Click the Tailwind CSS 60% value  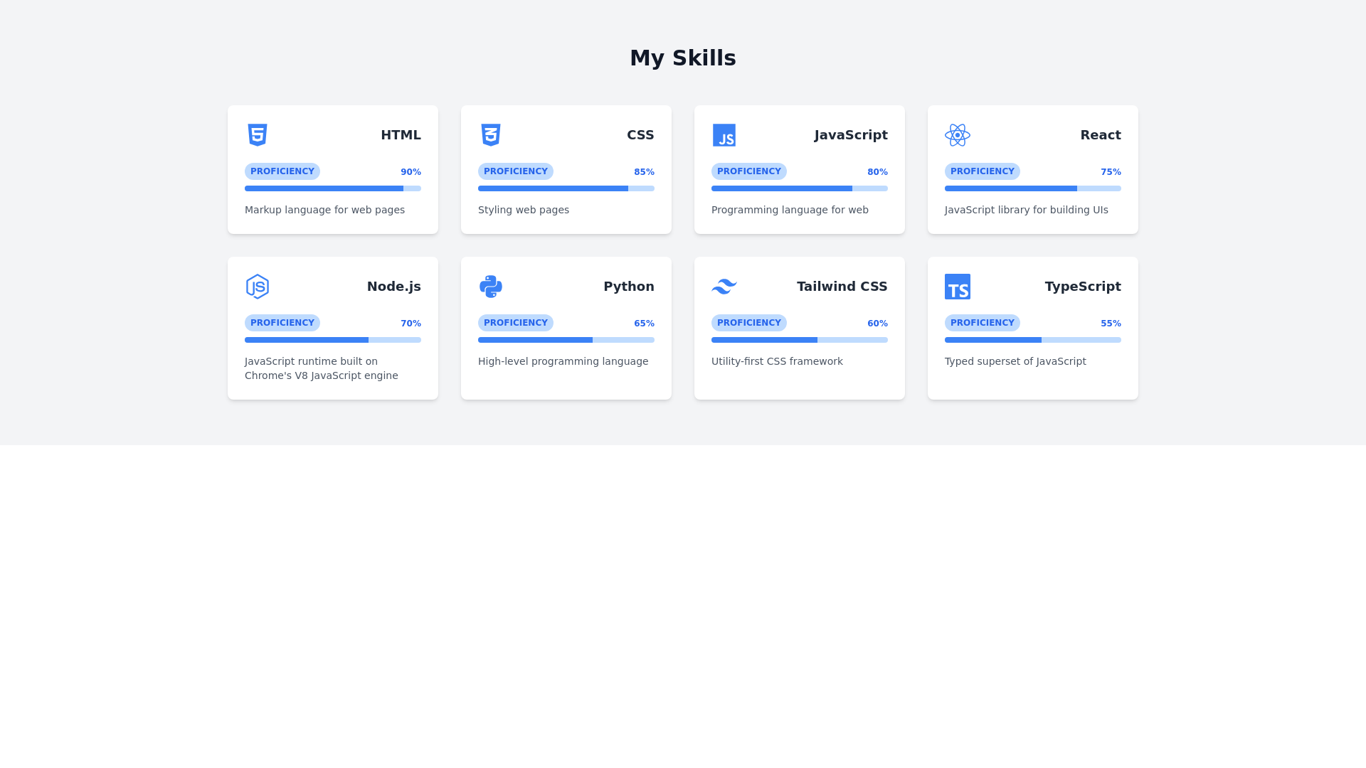click(877, 323)
